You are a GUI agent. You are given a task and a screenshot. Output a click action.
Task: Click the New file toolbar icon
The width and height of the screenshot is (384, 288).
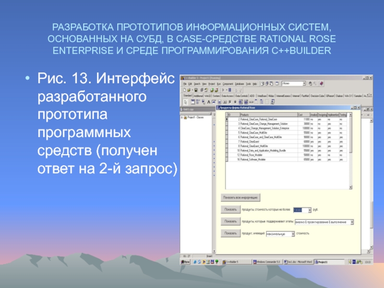click(x=184, y=90)
